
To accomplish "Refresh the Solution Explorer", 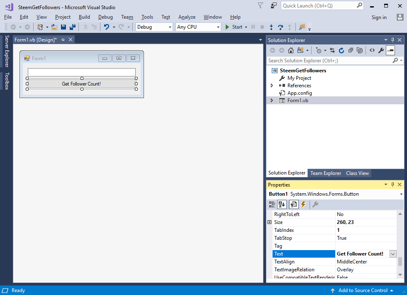I will tap(341, 50).
